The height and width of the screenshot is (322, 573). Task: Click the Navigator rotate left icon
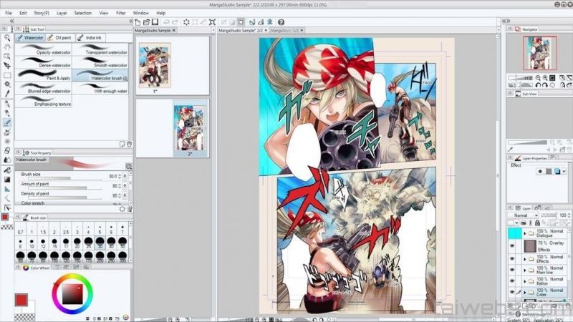pyautogui.click(x=538, y=85)
